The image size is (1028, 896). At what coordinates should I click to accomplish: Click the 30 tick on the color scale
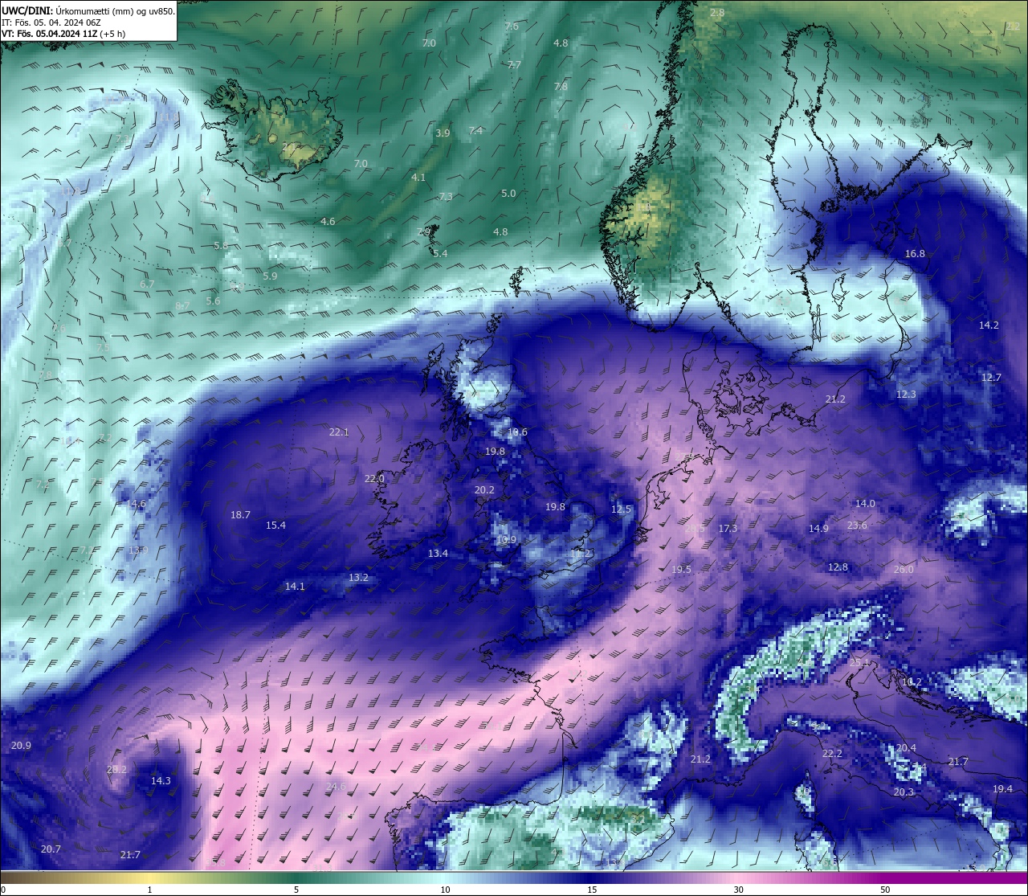click(738, 890)
